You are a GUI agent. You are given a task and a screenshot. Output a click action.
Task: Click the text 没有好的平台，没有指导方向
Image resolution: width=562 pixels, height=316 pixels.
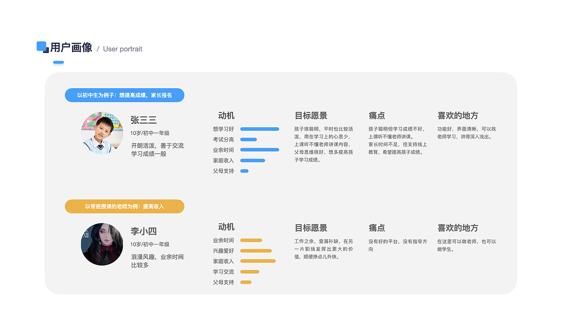coord(398,245)
